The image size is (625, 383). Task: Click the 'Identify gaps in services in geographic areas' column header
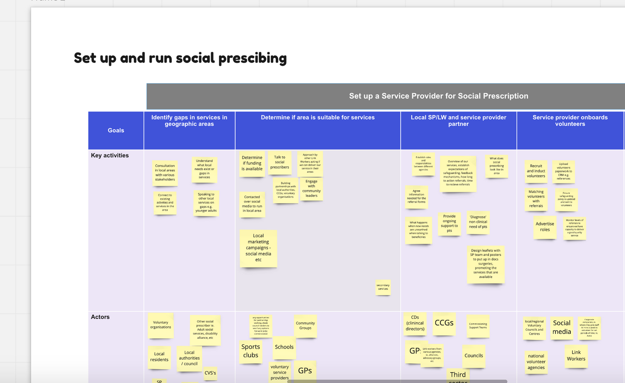189,130
